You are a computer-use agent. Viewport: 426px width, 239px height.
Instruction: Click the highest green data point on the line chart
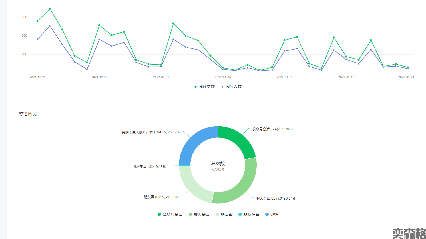tap(50, 9)
